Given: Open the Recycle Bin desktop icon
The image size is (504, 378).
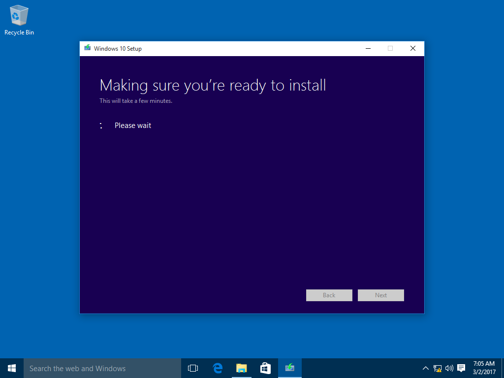Looking at the screenshot, I should [19, 20].
